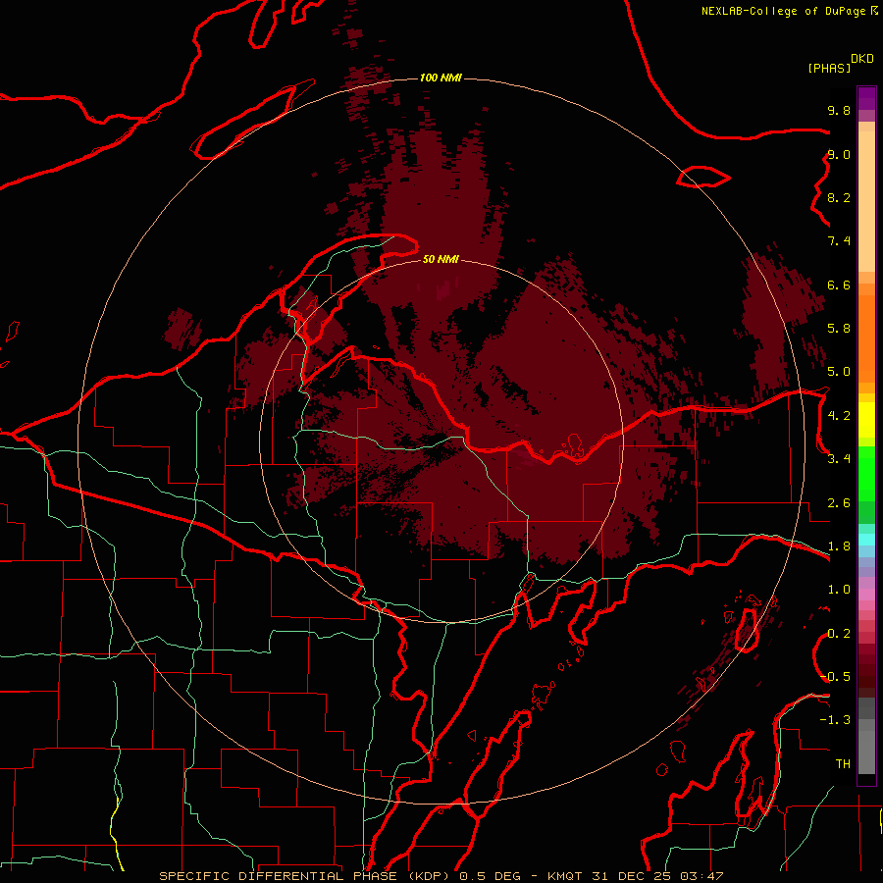Viewport: 883px width, 883px height.
Task: Pick the orange band of the color scale
Action: (x=866, y=338)
